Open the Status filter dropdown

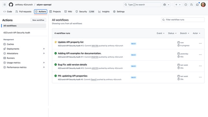click(172, 33)
